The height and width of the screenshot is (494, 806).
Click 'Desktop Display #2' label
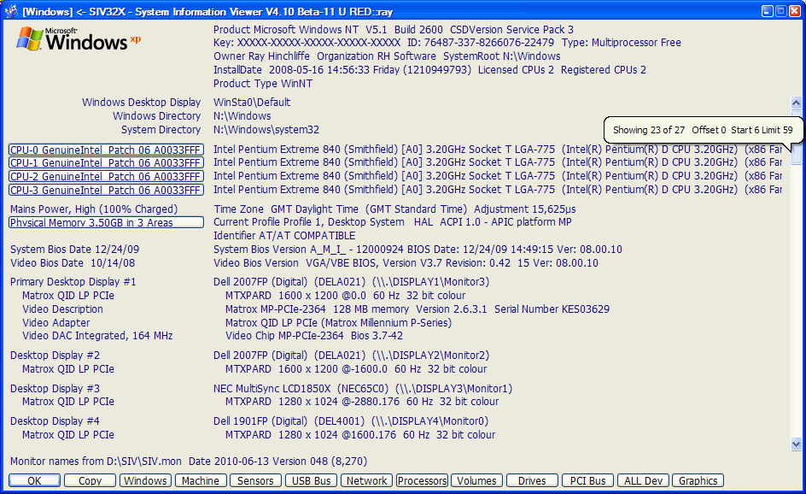point(55,355)
